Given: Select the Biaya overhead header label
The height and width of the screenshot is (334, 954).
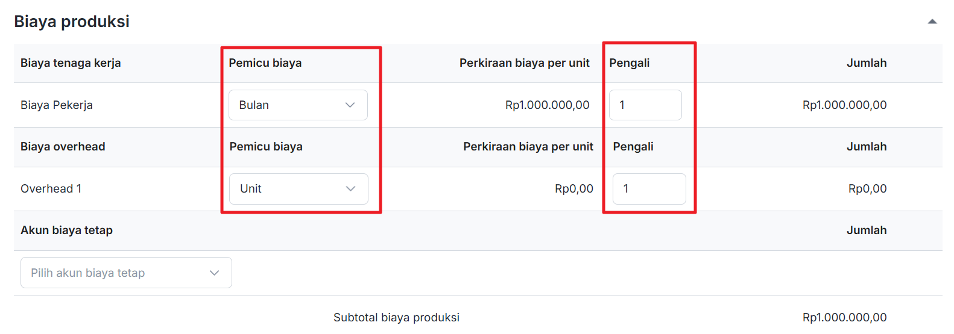Looking at the screenshot, I should 63,147.
